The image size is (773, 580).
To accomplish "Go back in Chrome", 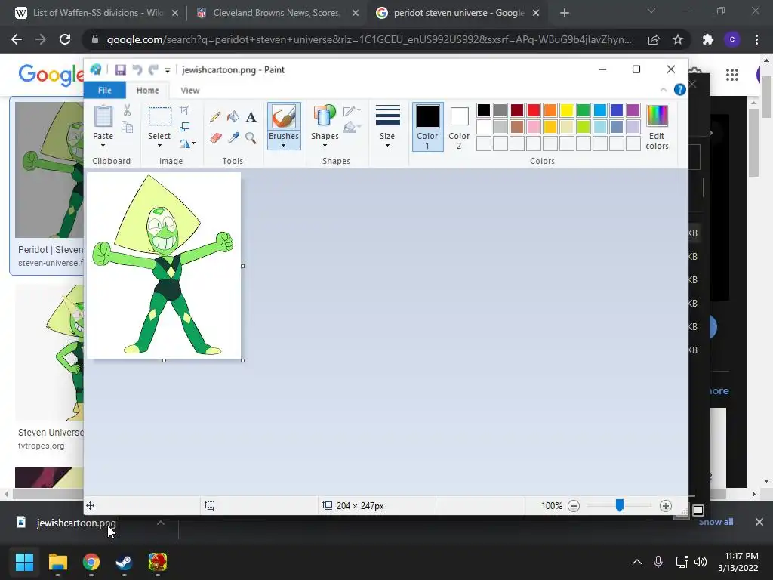I will point(17,39).
